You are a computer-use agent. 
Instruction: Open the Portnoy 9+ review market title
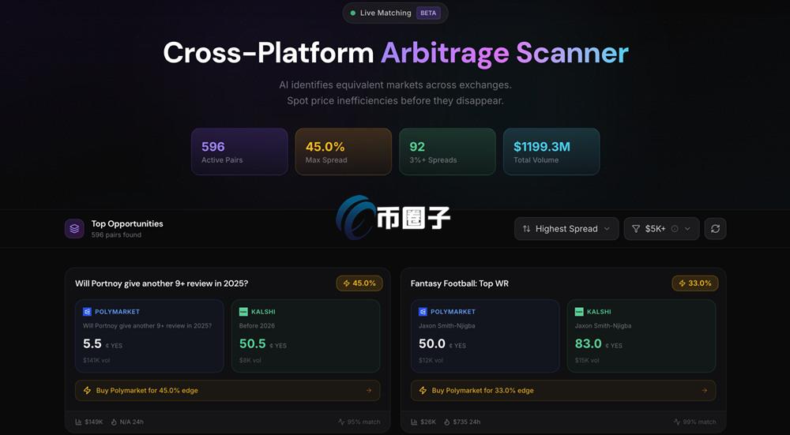pyautogui.click(x=162, y=283)
